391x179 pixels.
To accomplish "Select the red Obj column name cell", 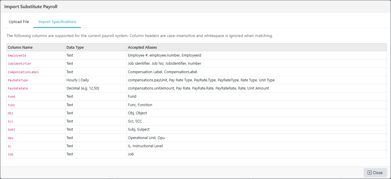I will [36, 113].
